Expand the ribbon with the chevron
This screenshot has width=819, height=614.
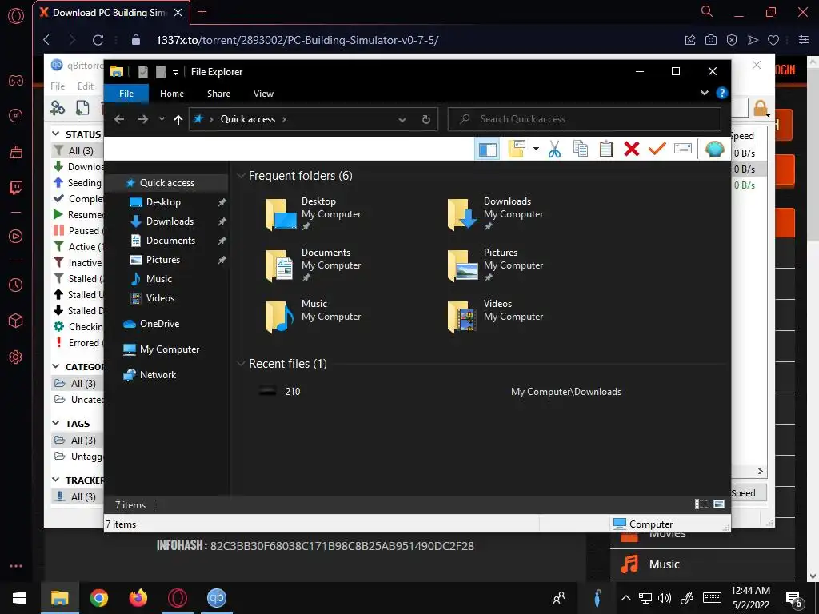point(705,93)
